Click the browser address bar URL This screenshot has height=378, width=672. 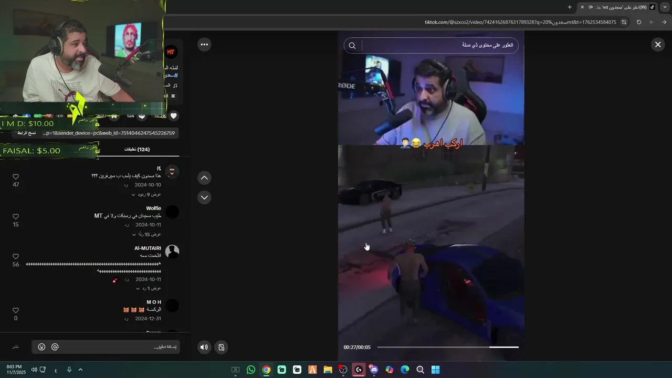click(x=520, y=22)
